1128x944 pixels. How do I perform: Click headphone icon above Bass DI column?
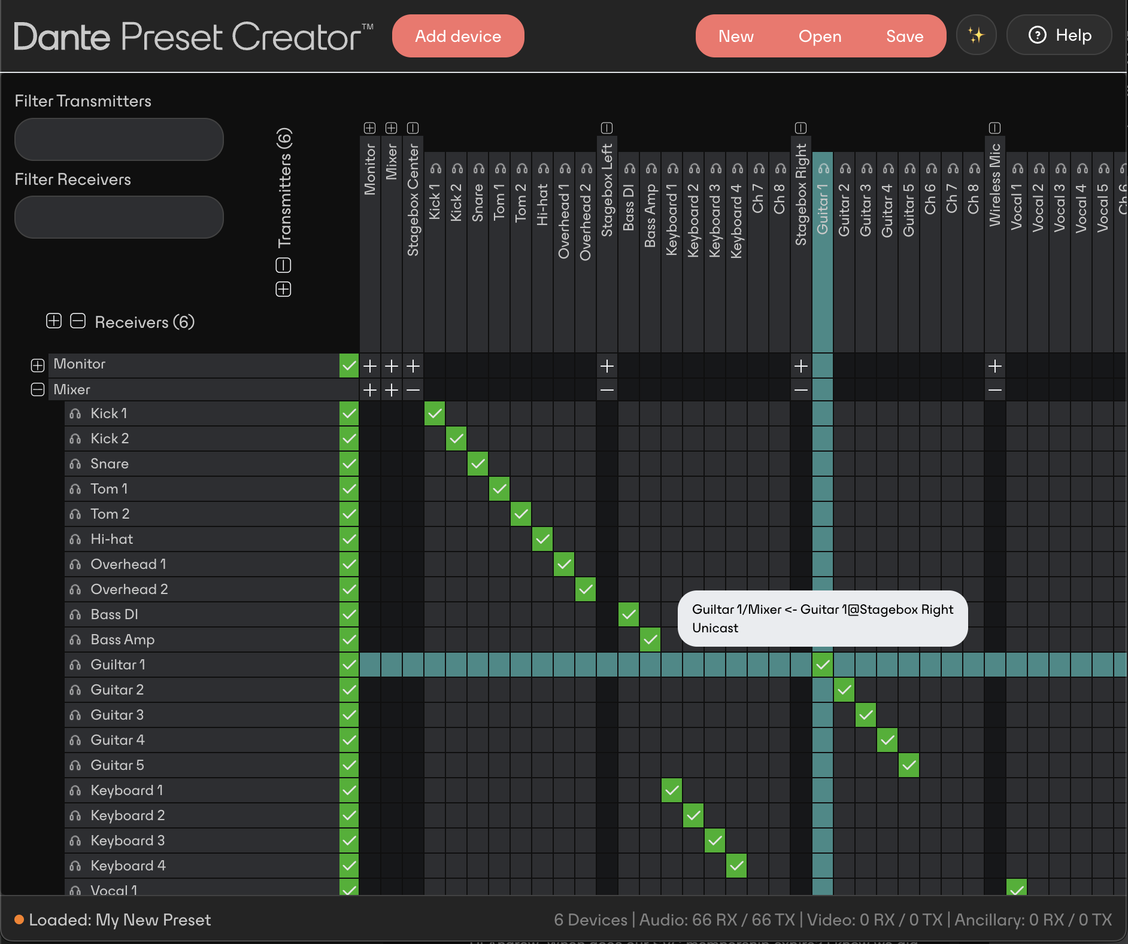tap(629, 169)
